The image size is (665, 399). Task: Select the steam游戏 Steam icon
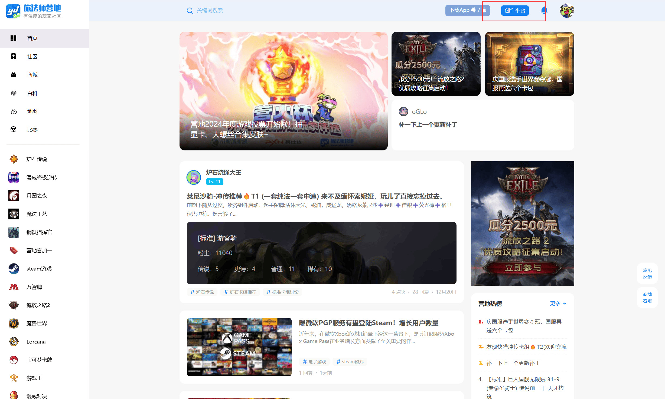[14, 269]
